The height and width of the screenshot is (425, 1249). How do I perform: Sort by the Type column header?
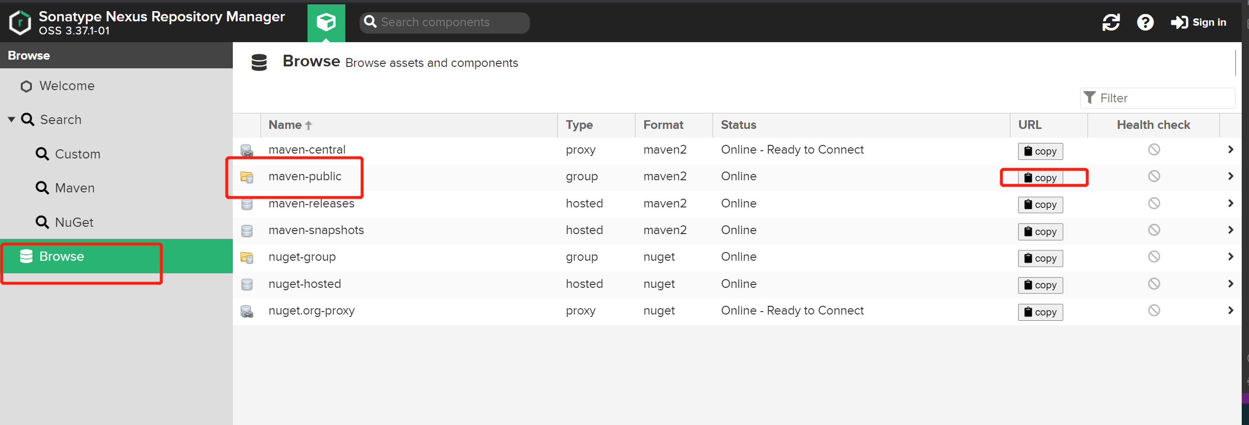pos(596,125)
